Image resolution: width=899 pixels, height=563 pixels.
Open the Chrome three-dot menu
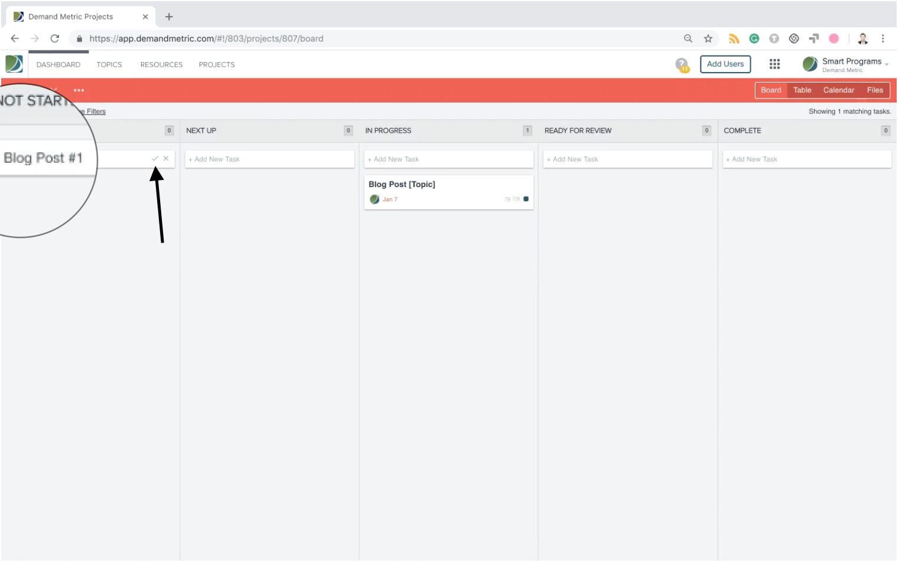883,38
